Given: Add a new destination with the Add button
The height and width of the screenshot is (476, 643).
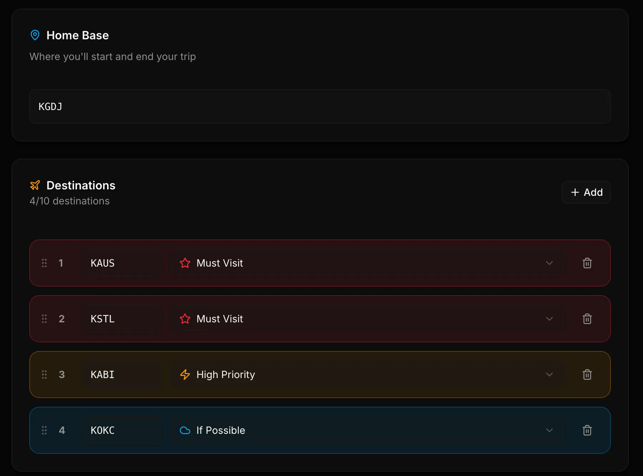Looking at the screenshot, I should [x=586, y=192].
